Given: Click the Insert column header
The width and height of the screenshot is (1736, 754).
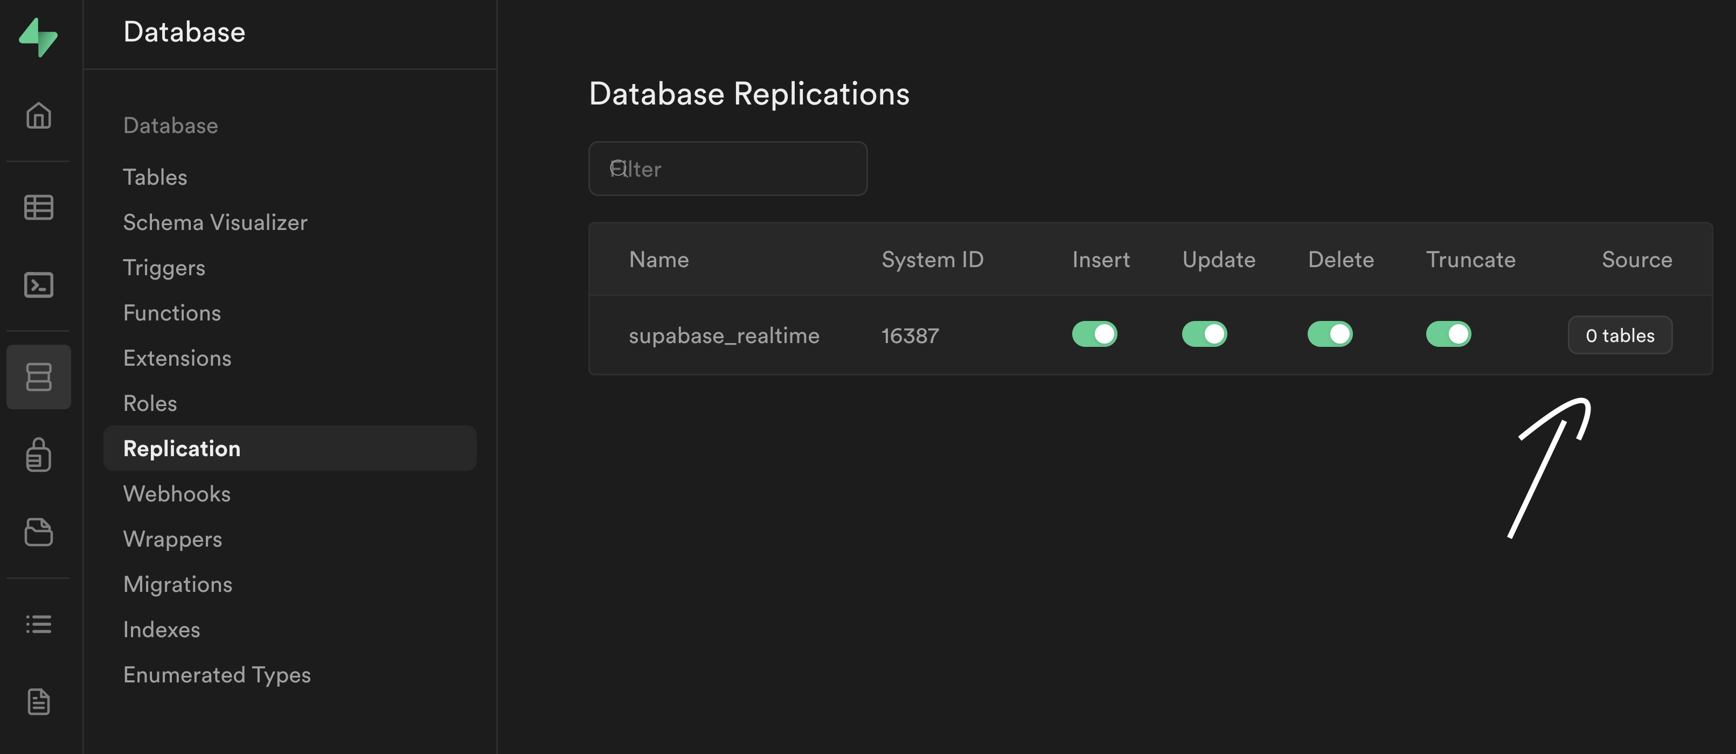Looking at the screenshot, I should pyautogui.click(x=1101, y=260).
